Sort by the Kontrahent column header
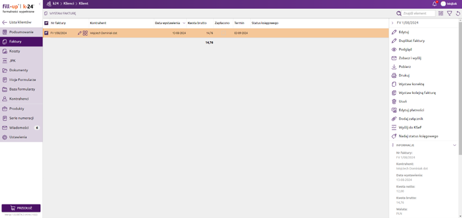Viewport: 462px width, 218px height. click(98, 23)
